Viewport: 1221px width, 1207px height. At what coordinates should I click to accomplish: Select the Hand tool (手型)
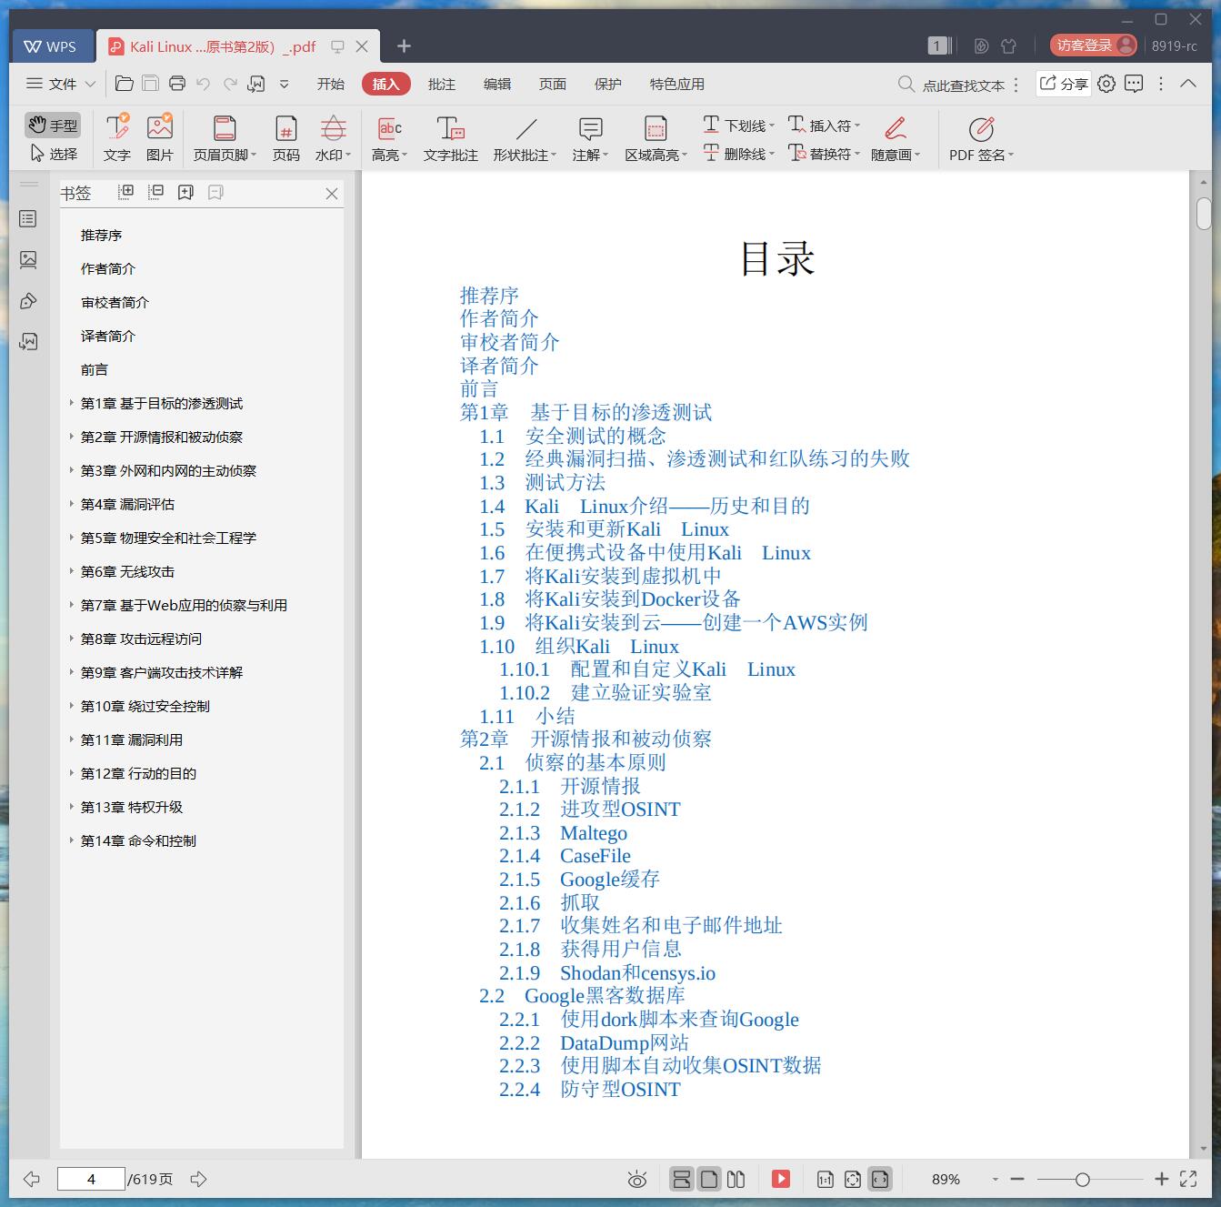52,125
